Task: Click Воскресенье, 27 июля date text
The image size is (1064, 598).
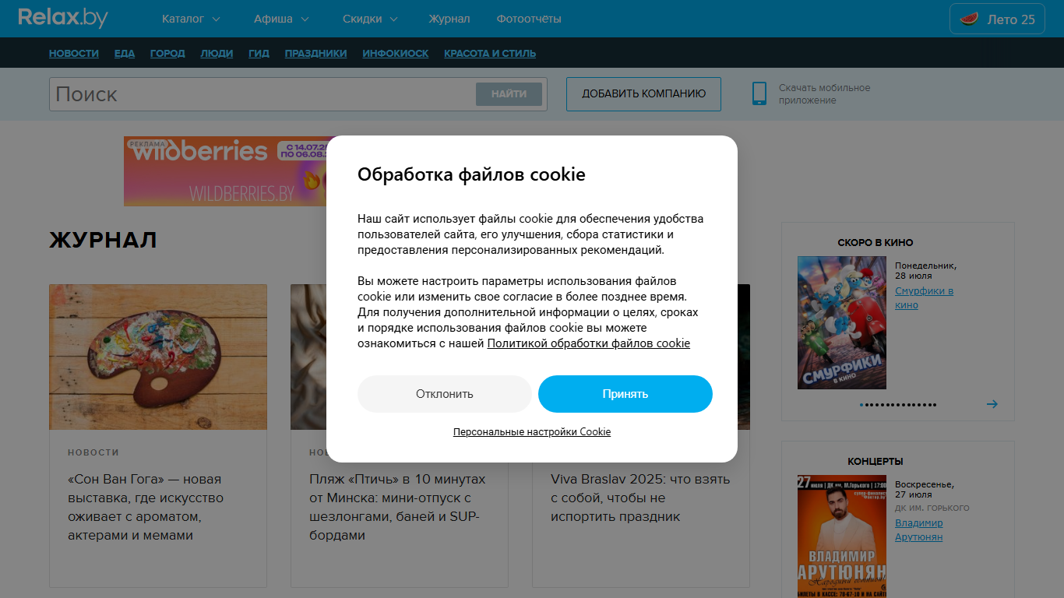Action: click(925, 489)
